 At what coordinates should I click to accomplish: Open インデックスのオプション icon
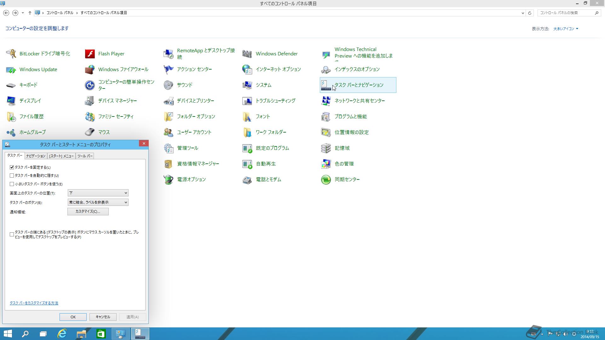326,70
